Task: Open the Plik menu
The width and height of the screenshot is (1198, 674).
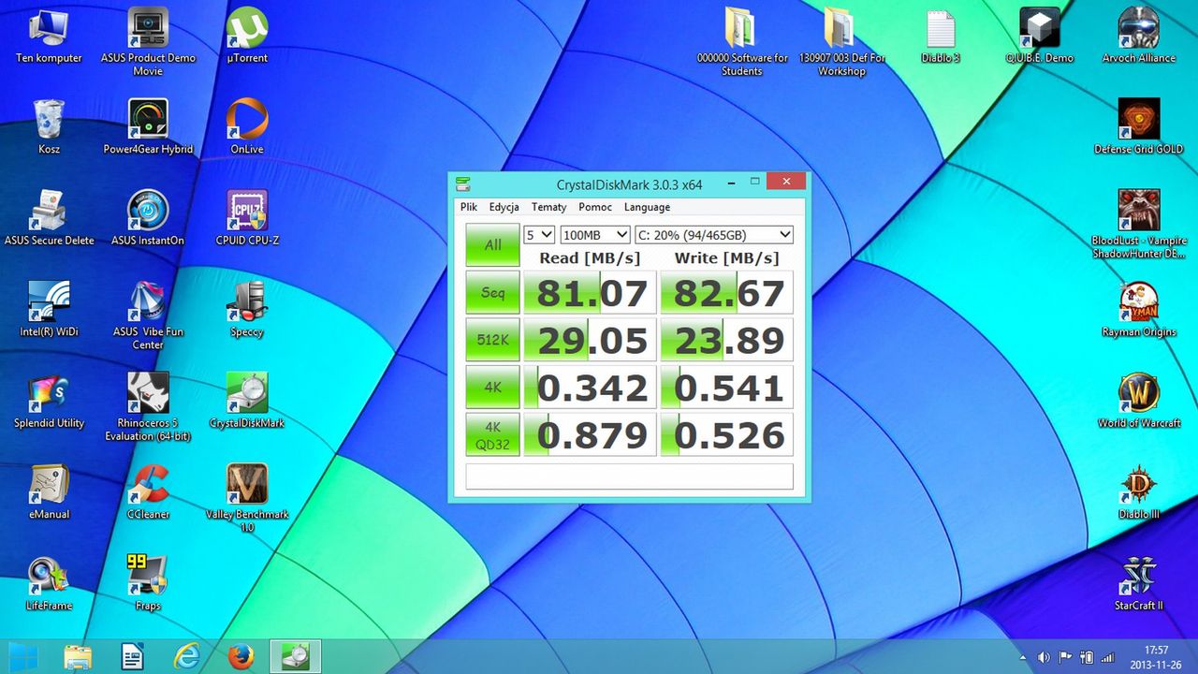Action: pos(469,207)
